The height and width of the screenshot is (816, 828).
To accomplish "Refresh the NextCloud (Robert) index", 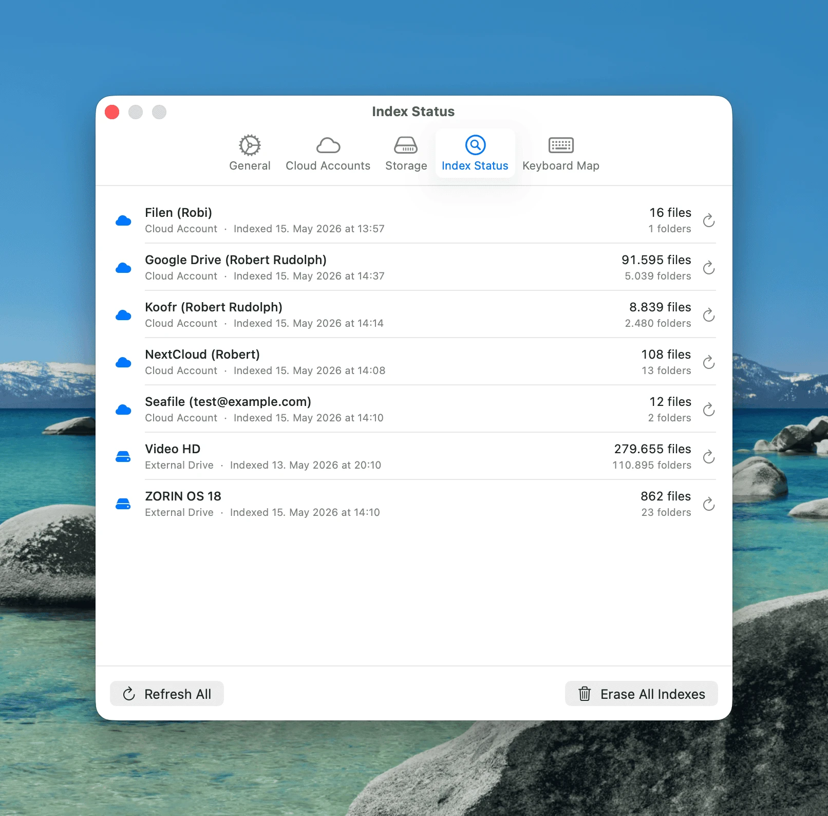I will click(709, 362).
